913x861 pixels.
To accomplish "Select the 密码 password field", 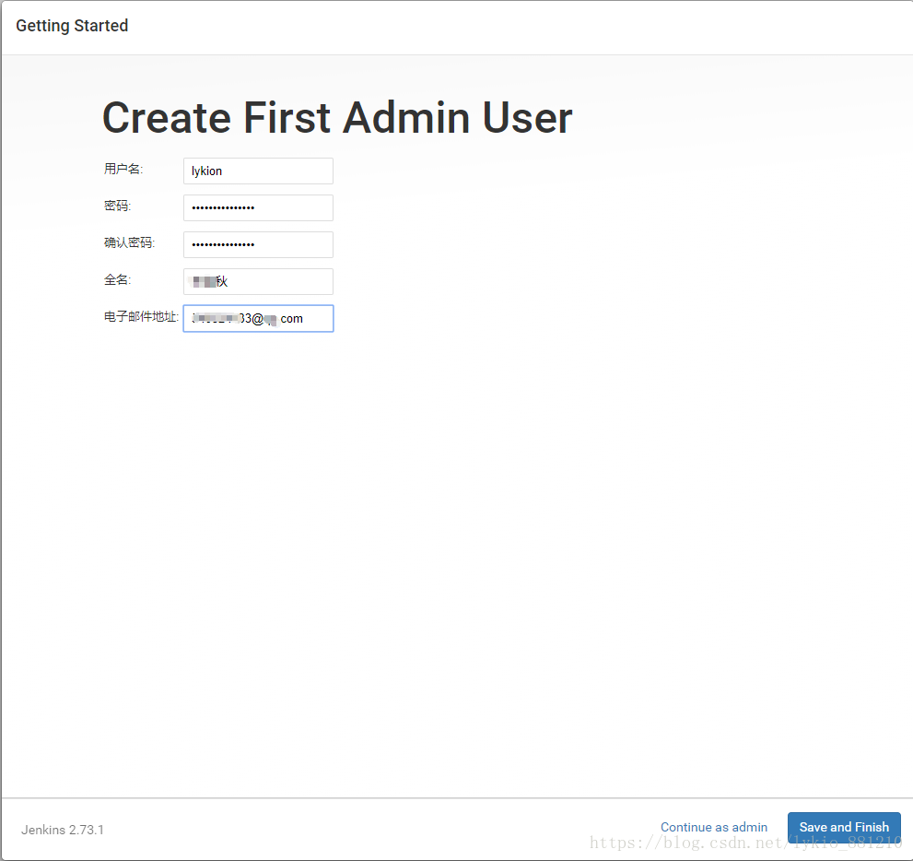I will point(257,207).
